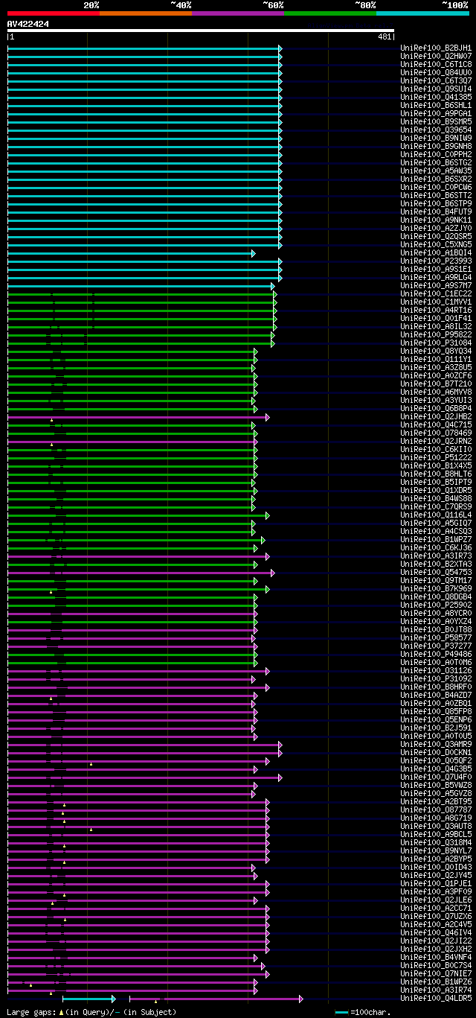Open the UniRef100_C5XNG5 hit
This screenshot has width=476, height=1018.
[436, 244]
